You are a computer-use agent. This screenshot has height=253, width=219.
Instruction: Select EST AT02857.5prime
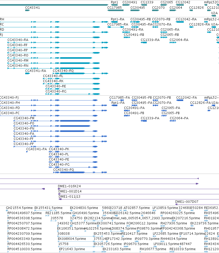(136, 208)
